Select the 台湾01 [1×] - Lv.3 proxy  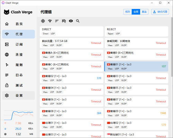click(x=72, y=125)
